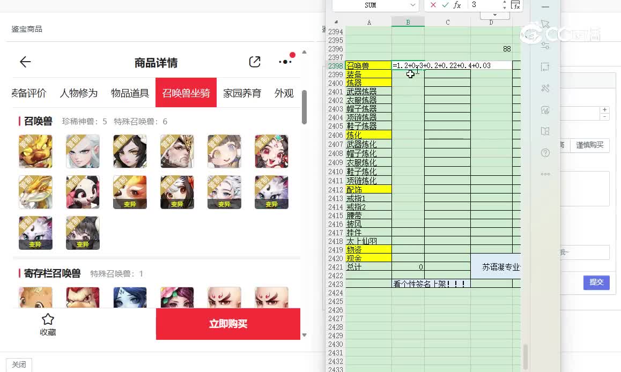The image size is (621, 372).
Task: Switch to the 家园养育 tab
Action: click(x=242, y=93)
